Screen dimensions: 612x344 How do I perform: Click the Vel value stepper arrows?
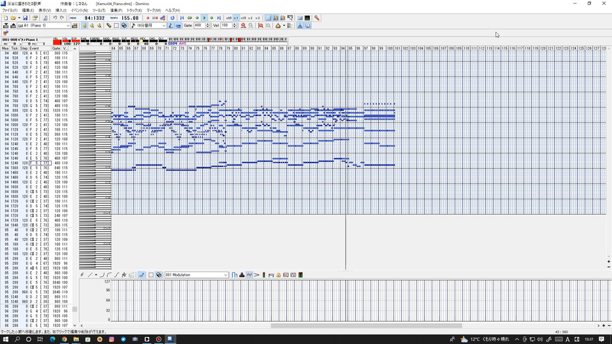(235, 25)
